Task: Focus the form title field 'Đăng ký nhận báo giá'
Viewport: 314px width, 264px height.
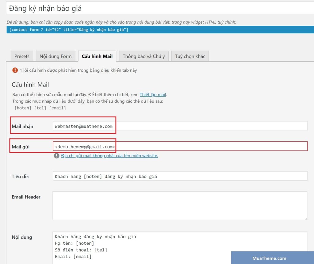Action: (x=159, y=8)
